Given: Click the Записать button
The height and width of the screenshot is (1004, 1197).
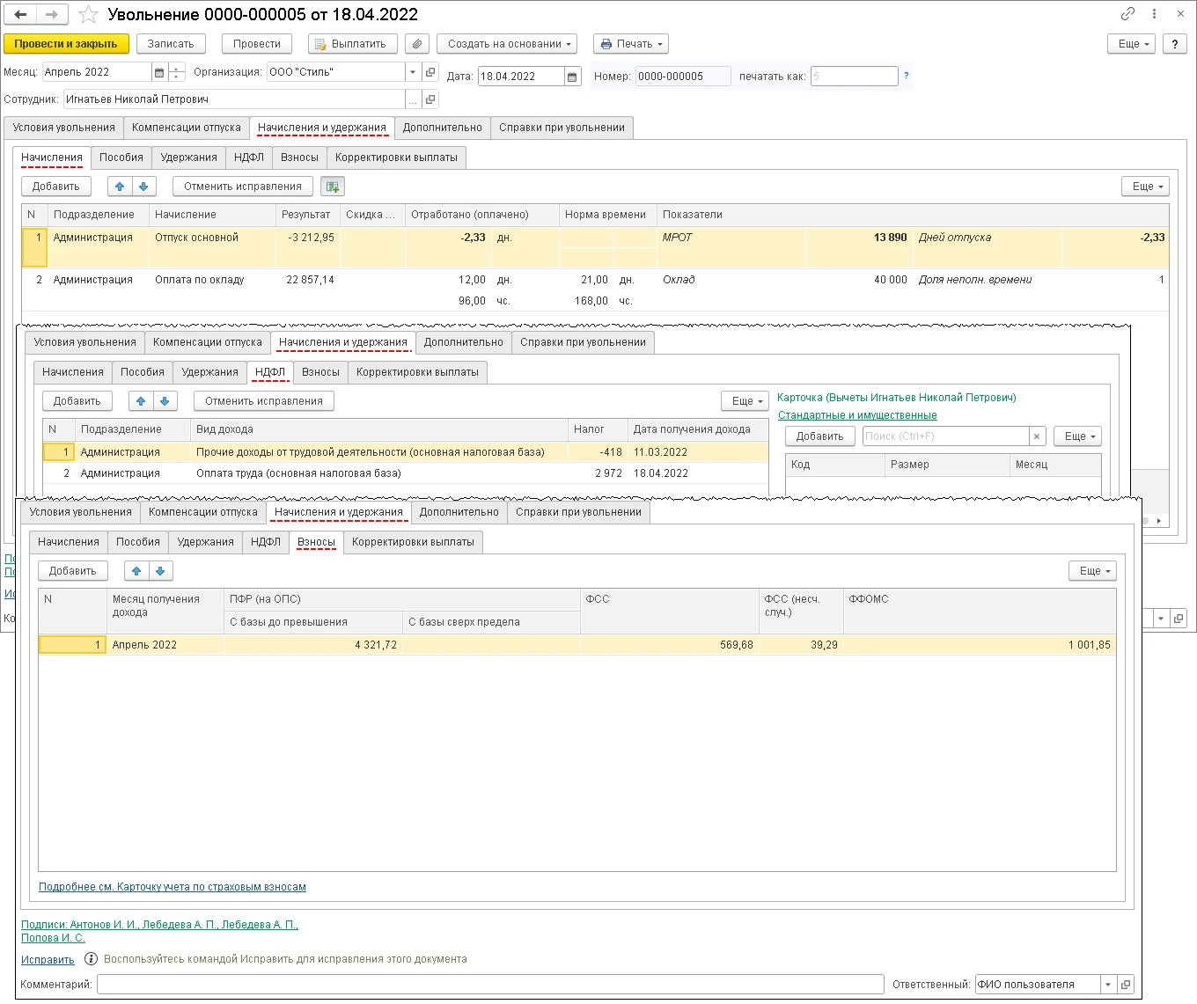Looking at the screenshot, I should pyautogui.click(x=171, y=44).
